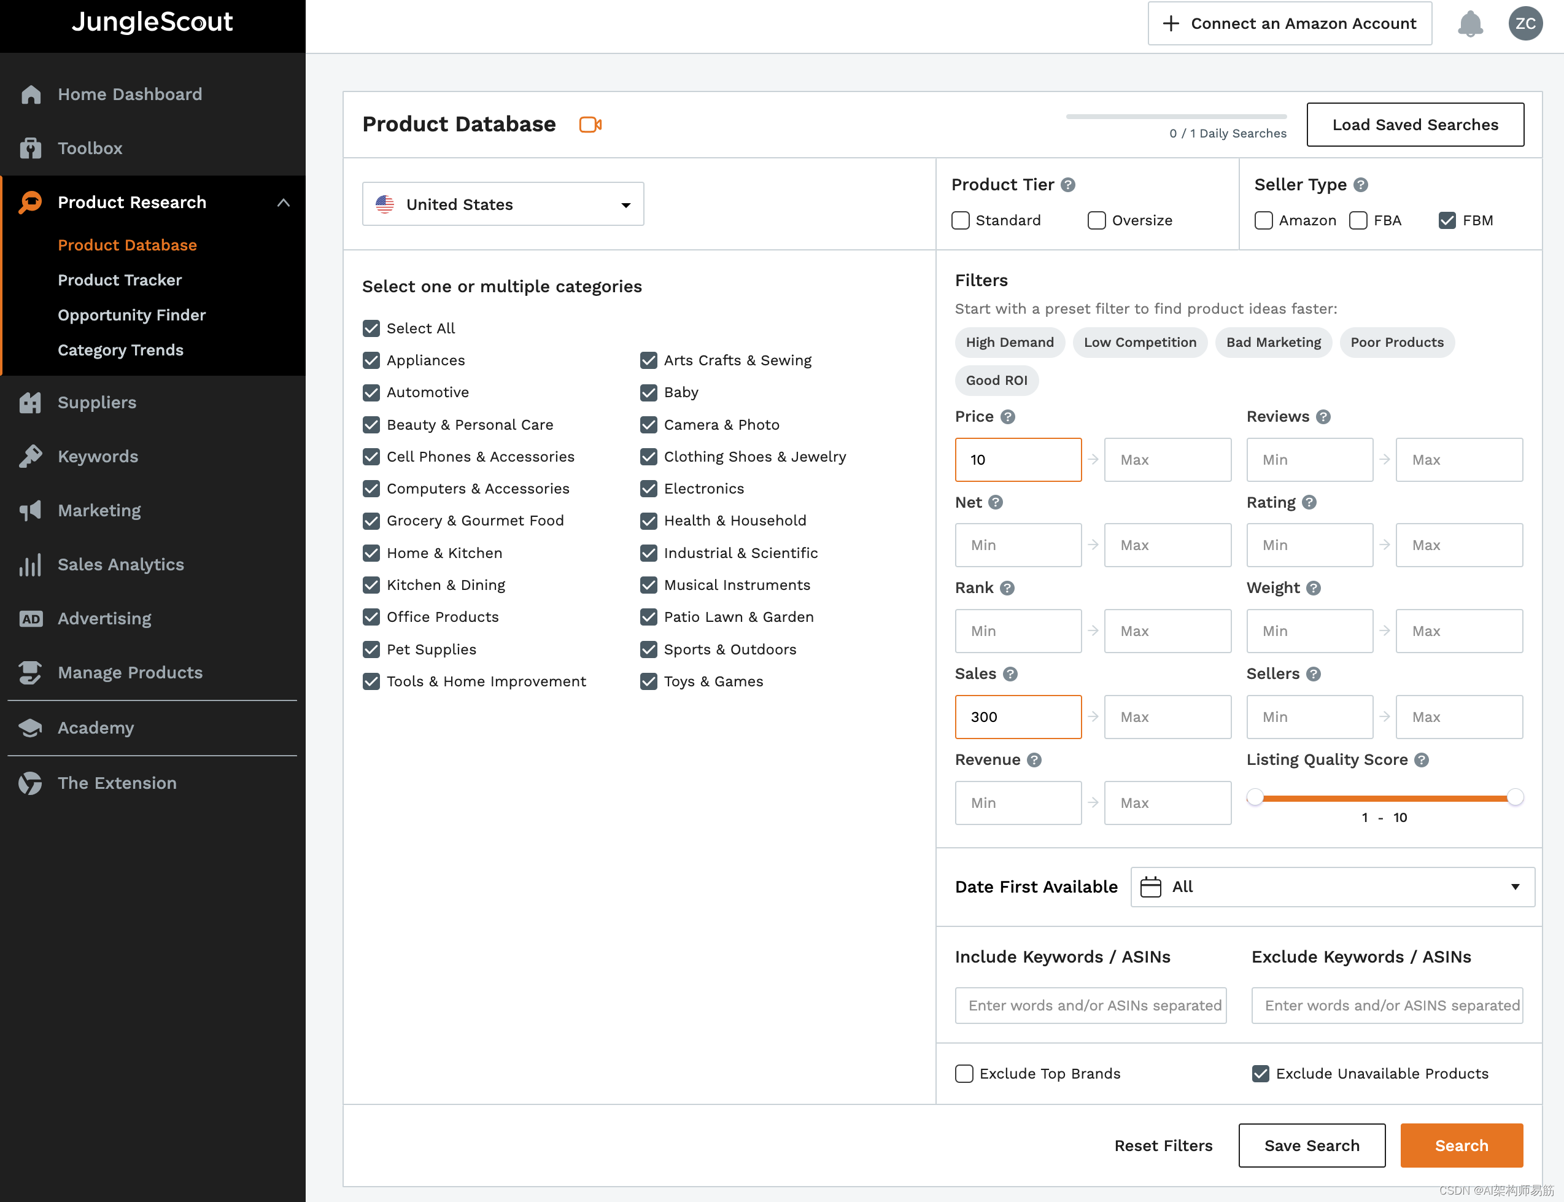
Task: Select Product Database in sidebar
Action: point(127,245)
